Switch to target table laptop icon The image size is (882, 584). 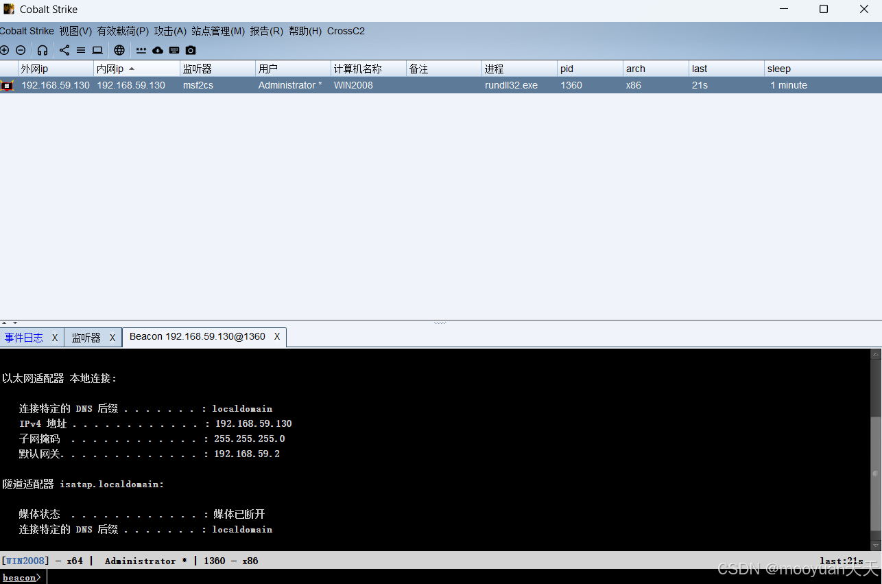(x=97, y=50)
